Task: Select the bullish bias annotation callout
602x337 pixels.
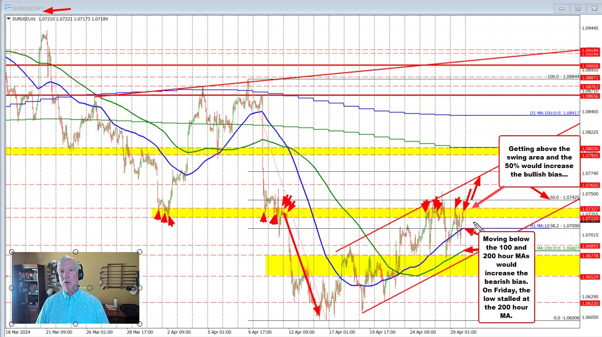Action: [x=539, y=161]
